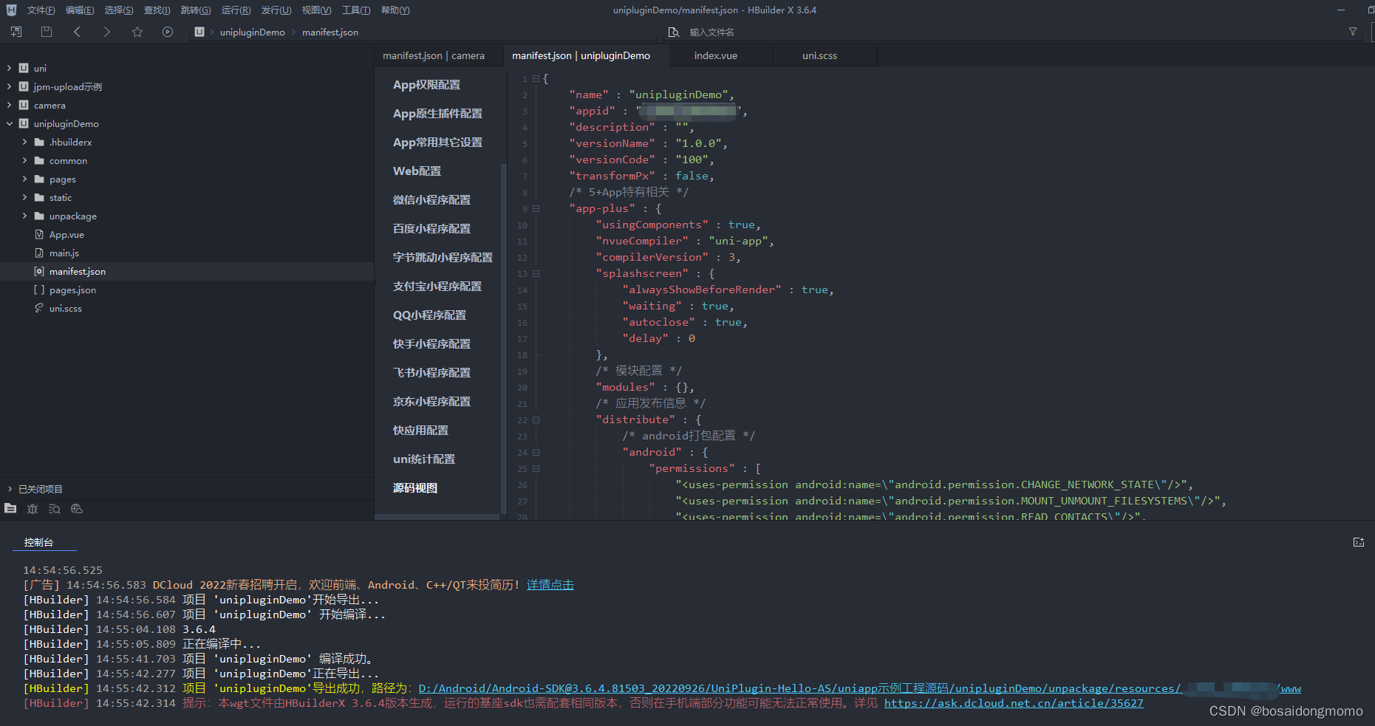Click the save file toolbar icon
The image size is (1375, 726).
coord(47,32)
